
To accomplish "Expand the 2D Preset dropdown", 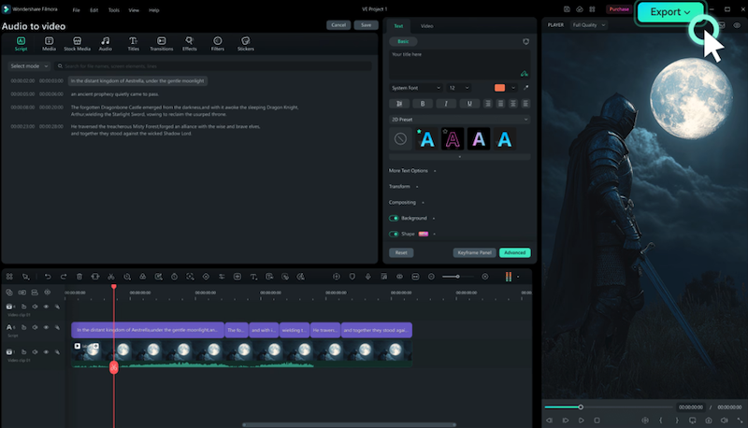I will [458, 120].
